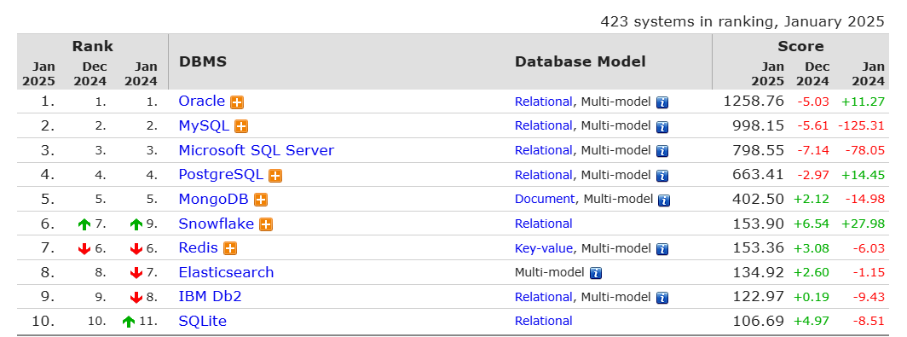
Task: Click the Database Model column header
Action: (581, 61)
